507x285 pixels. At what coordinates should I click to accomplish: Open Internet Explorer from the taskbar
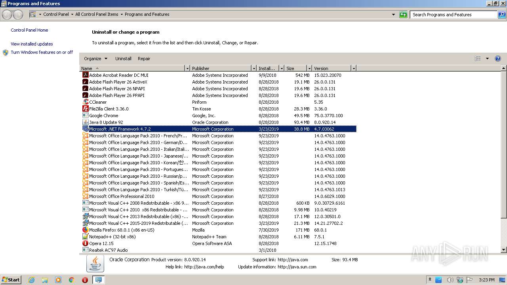[x=31, y=280]
